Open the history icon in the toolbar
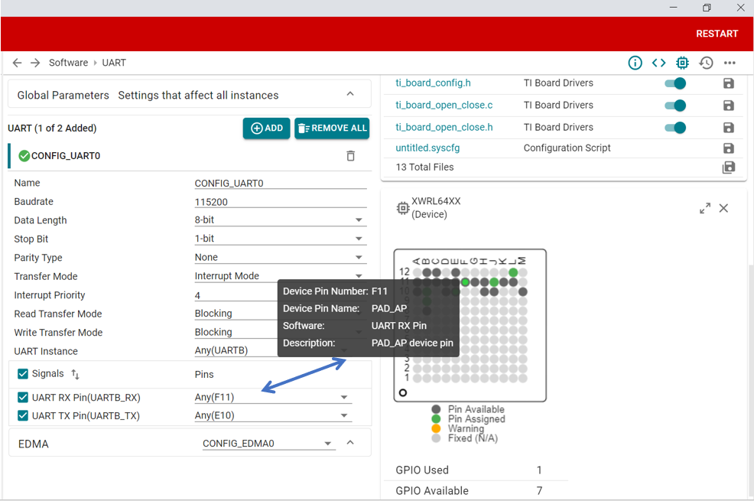Viewport: 754px width, 501px height. (706, 63)
